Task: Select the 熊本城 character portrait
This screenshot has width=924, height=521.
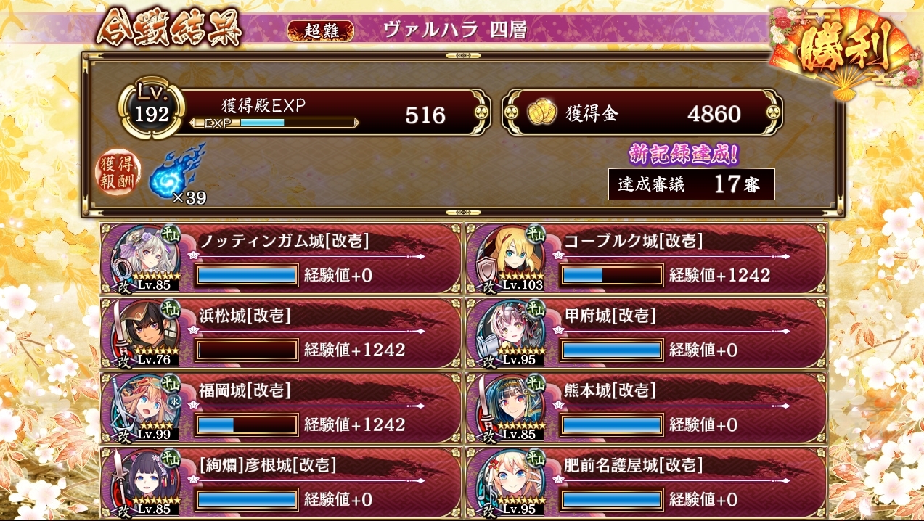Action: (510, 406)
